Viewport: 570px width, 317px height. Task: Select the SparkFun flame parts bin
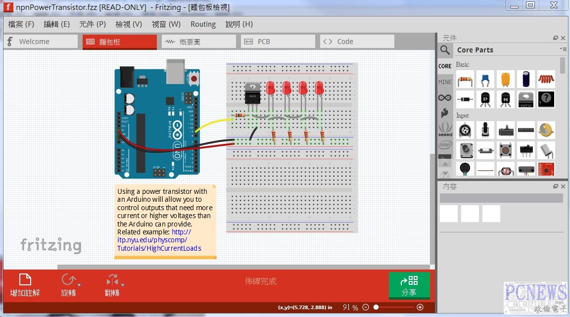coord(445,113)
